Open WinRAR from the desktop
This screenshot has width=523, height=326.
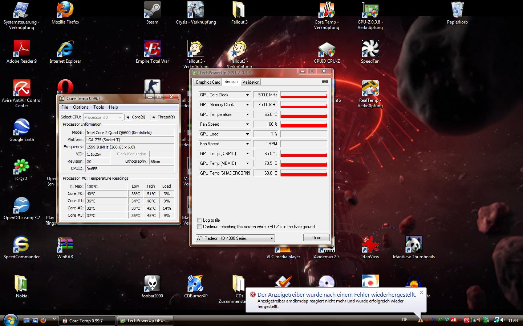pos(65,245)
